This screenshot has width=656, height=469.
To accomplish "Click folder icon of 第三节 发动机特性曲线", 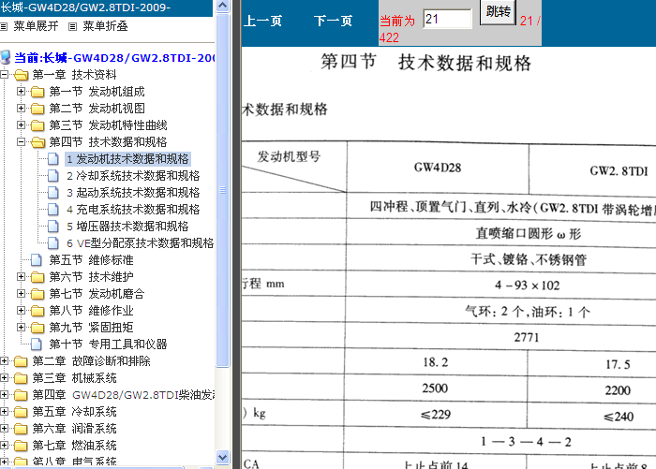I will (37, 125).
